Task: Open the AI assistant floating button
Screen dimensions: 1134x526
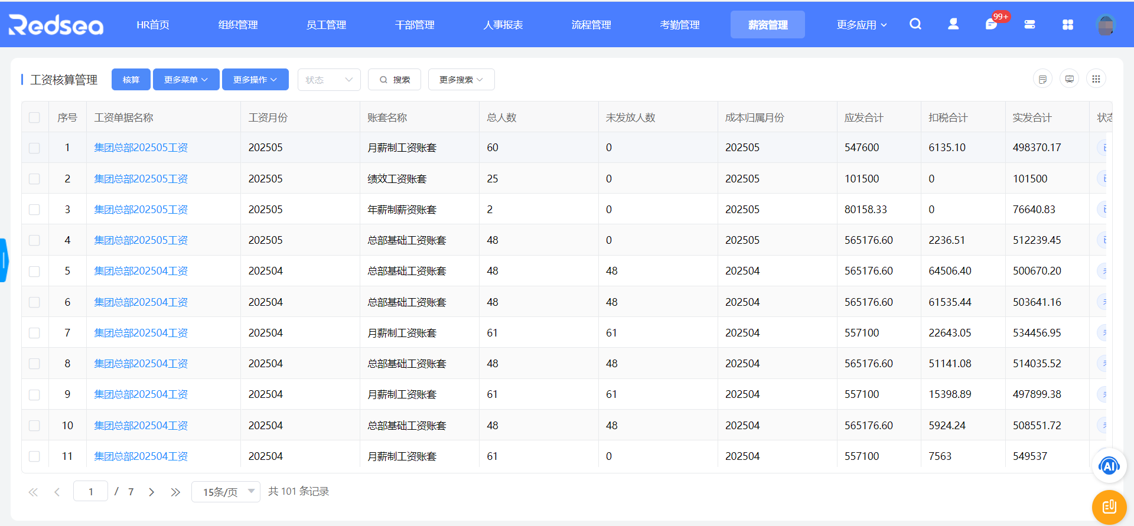Action: (x=1109, y=466)
